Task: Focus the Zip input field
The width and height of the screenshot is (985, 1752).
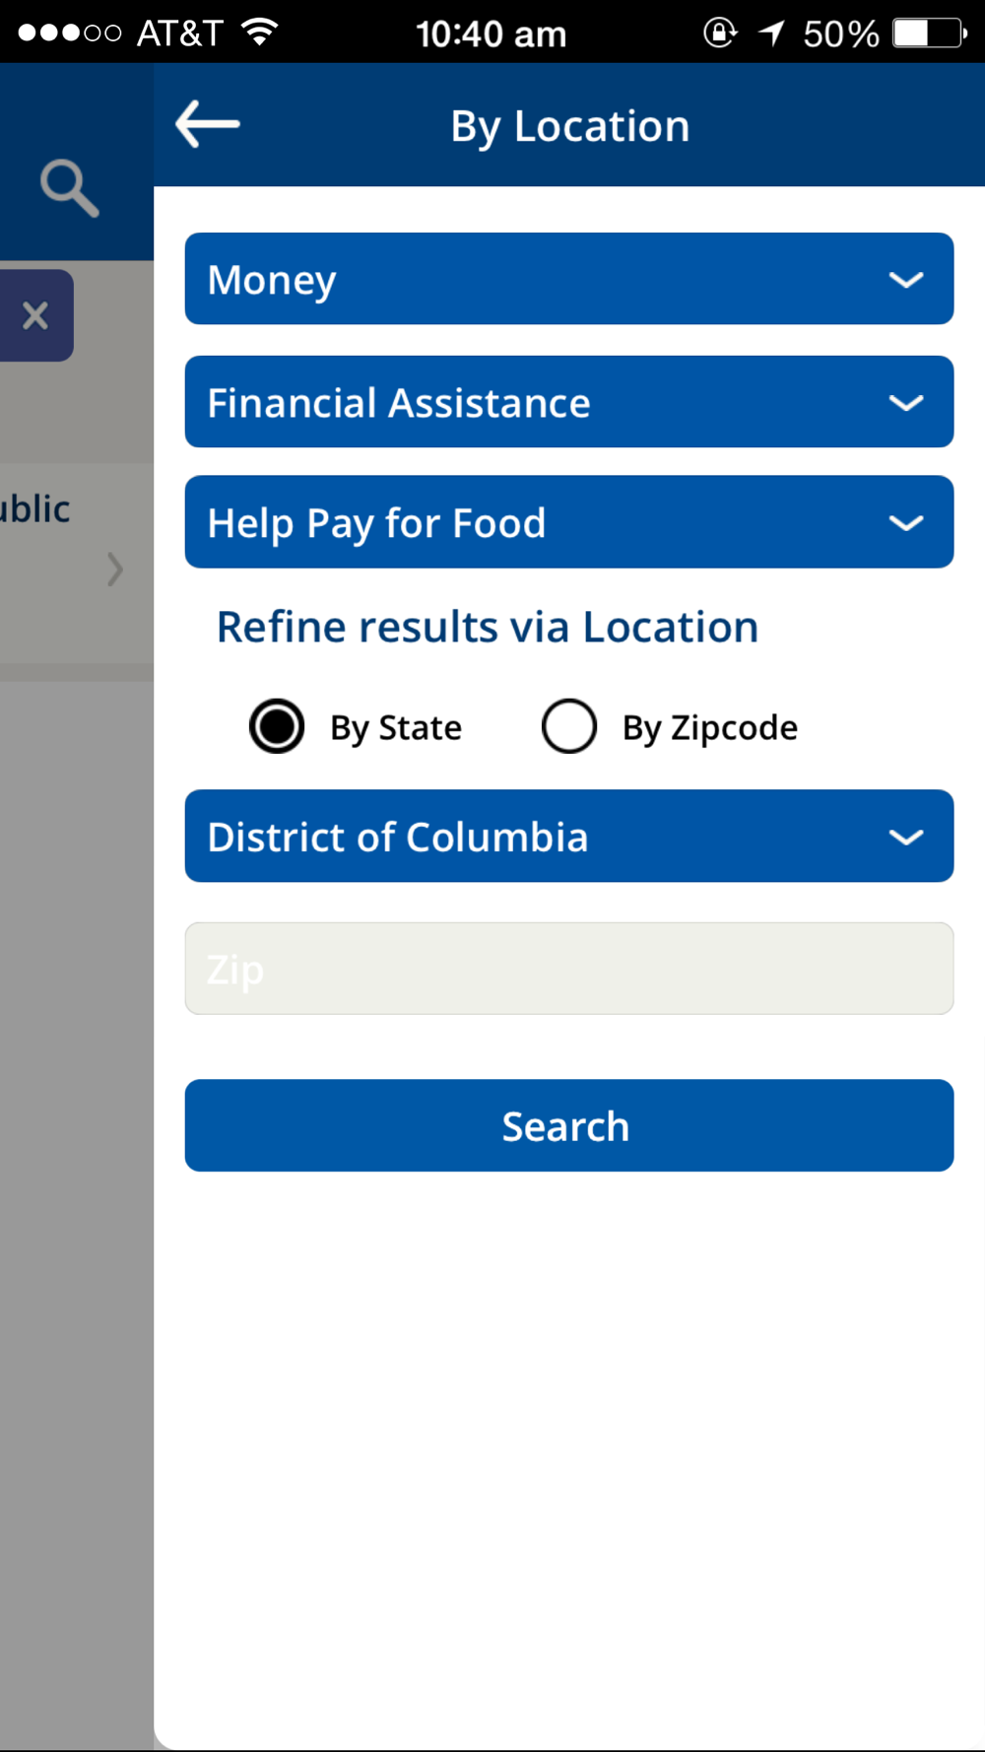Action: pos(569,969)
